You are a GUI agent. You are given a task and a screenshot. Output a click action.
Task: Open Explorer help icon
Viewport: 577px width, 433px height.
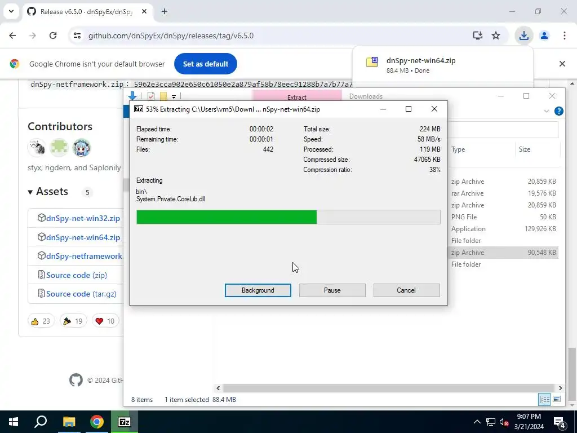[x=558, y=111]
